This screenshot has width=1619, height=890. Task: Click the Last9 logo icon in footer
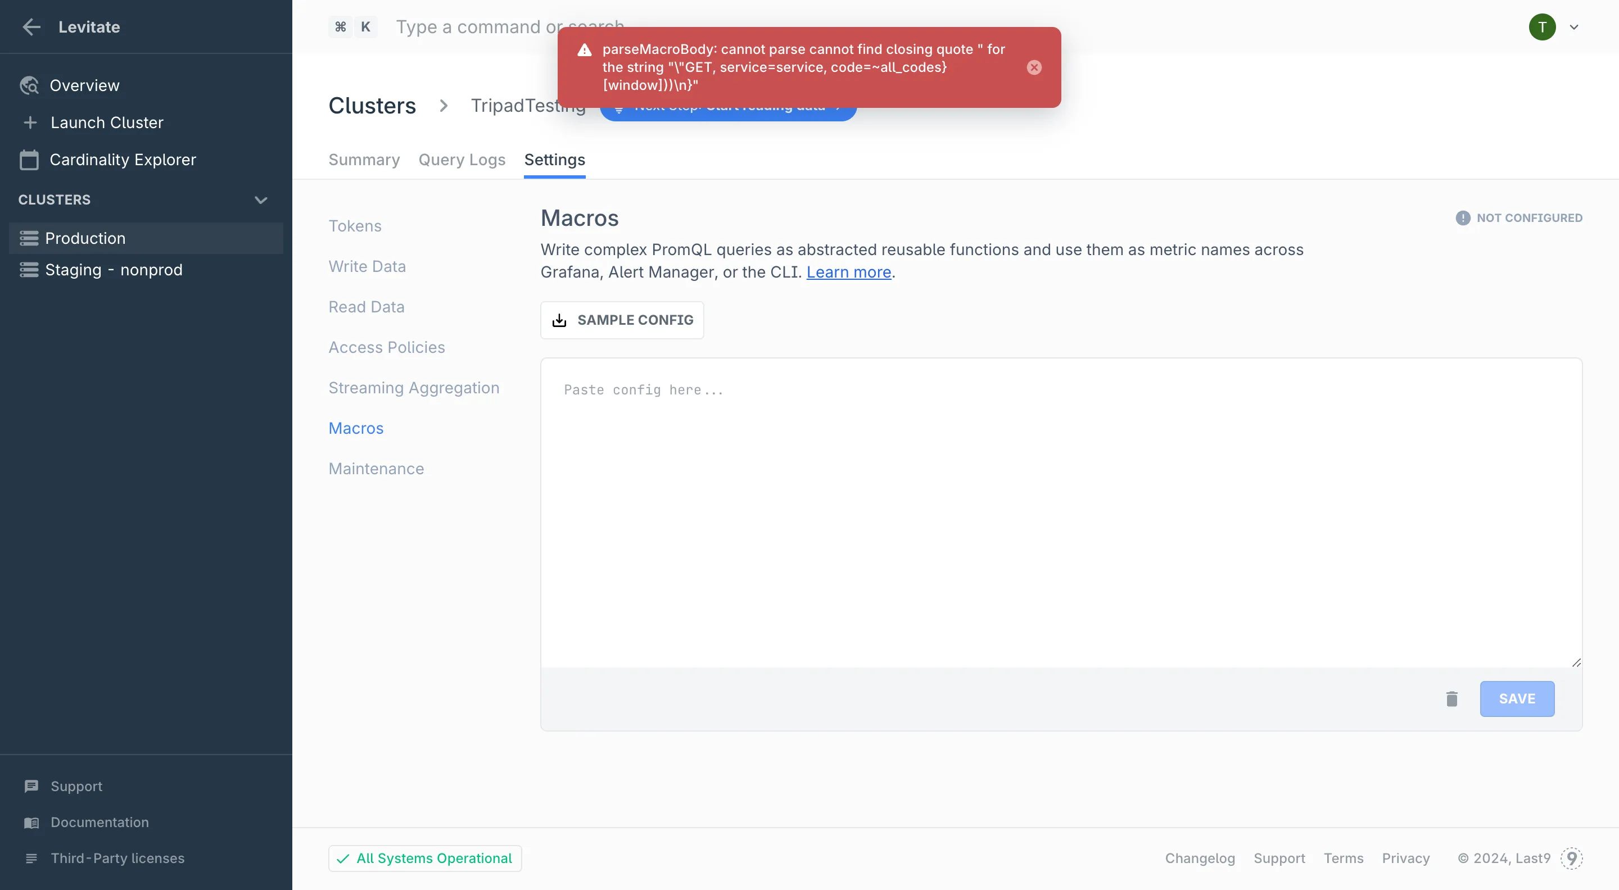[x=1571, y=858]
